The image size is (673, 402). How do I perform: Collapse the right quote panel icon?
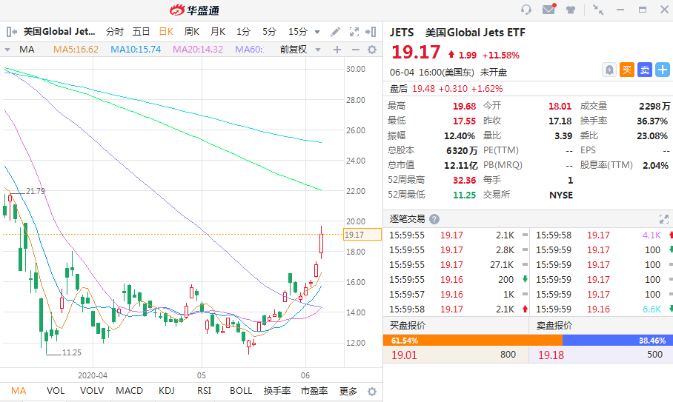point(371,32)
